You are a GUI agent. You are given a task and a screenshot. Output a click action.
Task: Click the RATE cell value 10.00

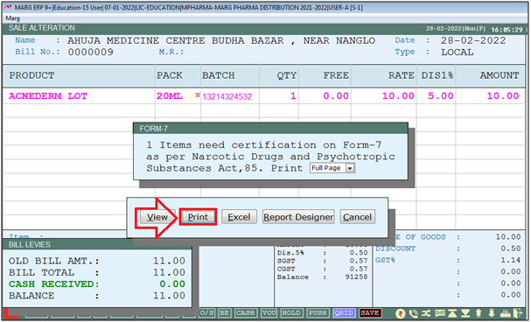click(398, 96)
